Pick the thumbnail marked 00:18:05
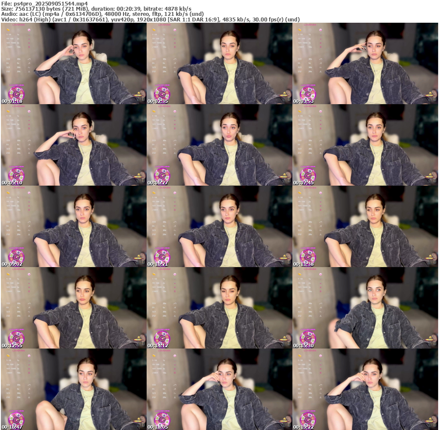This screenshot has width=439, height=430. click(219, 389)
